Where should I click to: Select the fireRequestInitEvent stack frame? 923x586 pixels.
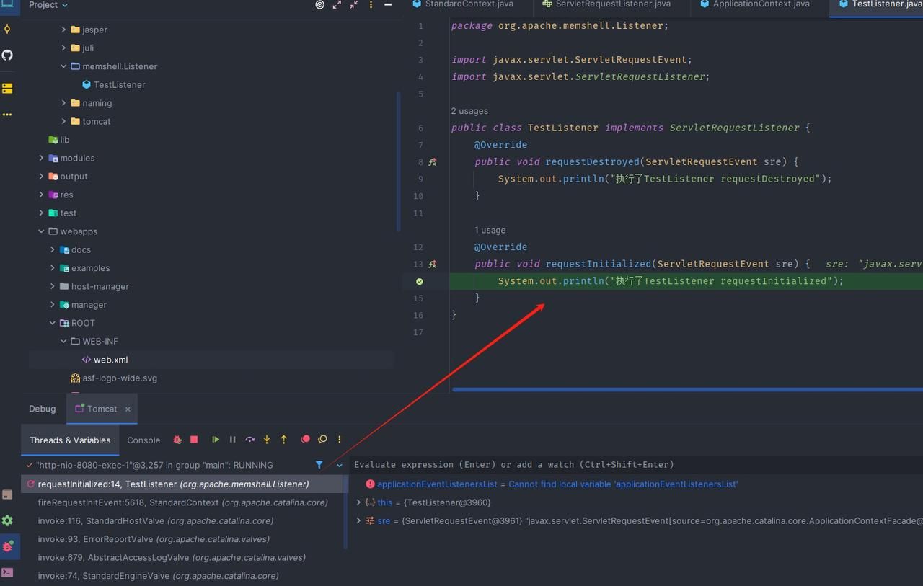coord(183,502)
